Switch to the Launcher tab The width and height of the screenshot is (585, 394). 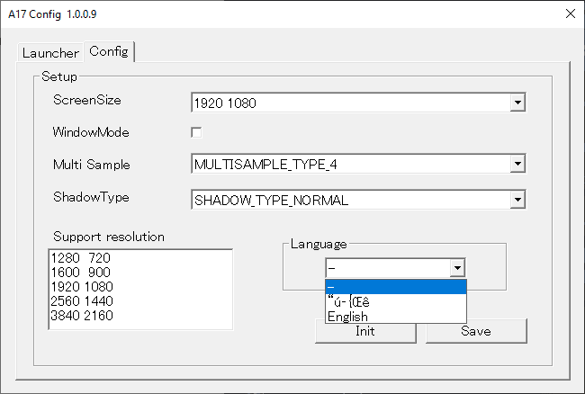click(49, 53)
